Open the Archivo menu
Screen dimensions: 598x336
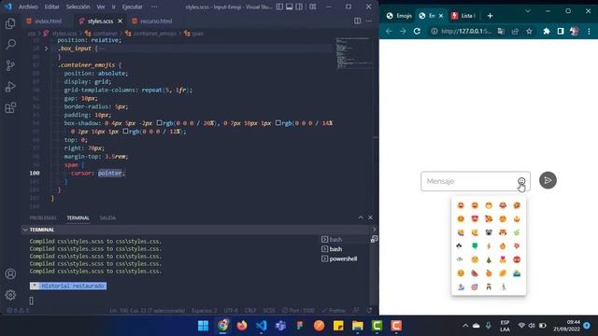(x=28, y=7)
